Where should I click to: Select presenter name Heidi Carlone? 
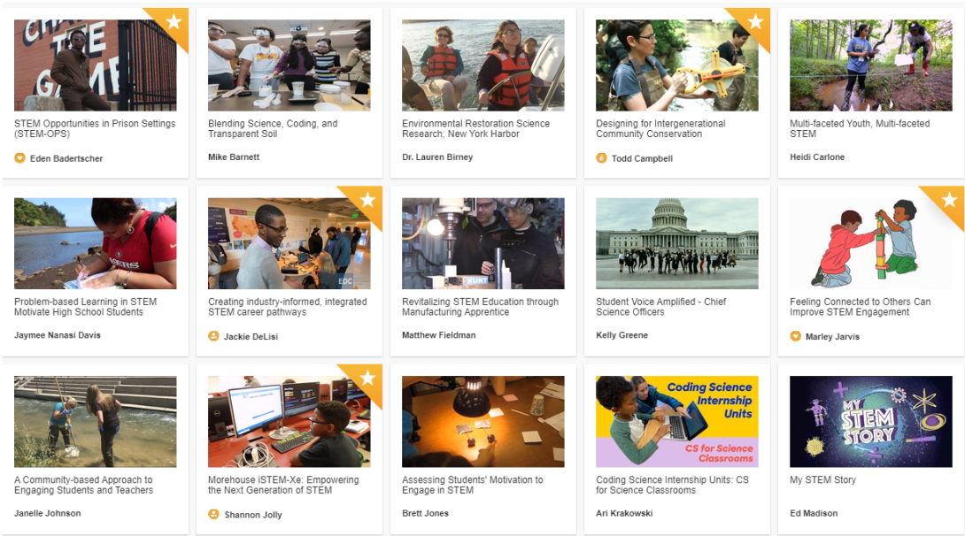point(817,157)
